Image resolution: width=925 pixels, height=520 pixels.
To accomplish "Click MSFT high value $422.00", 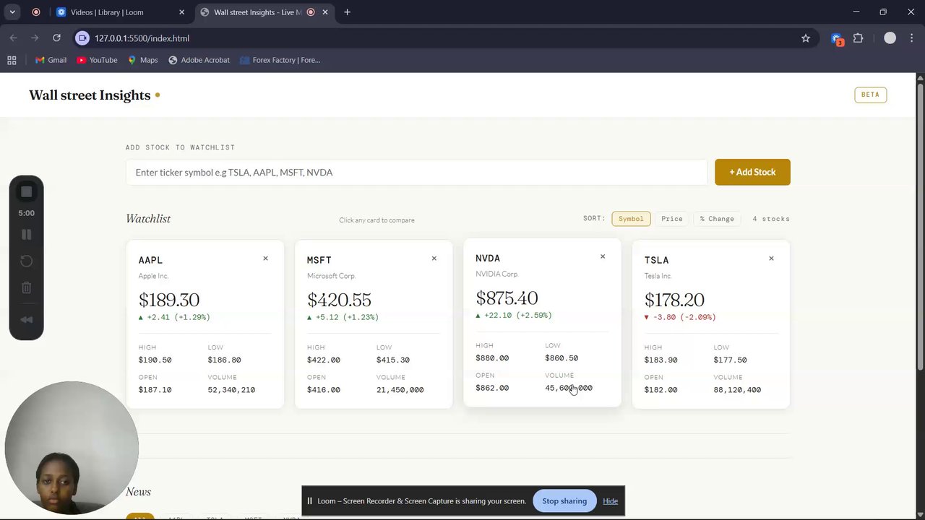I will click(x=323, y=360).
